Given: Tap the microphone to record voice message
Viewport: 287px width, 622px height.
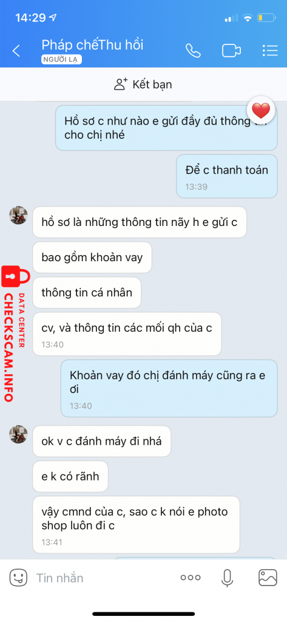Looking at the screenshot, I should pos(227,578).
